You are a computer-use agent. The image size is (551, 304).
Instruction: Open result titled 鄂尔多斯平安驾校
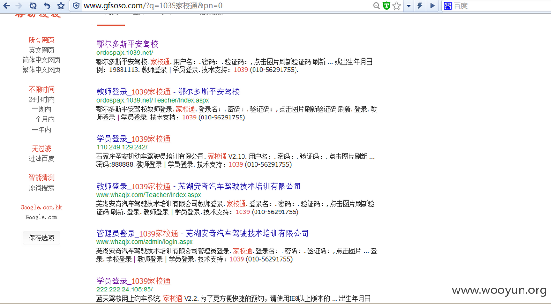(x=127, y=44)
